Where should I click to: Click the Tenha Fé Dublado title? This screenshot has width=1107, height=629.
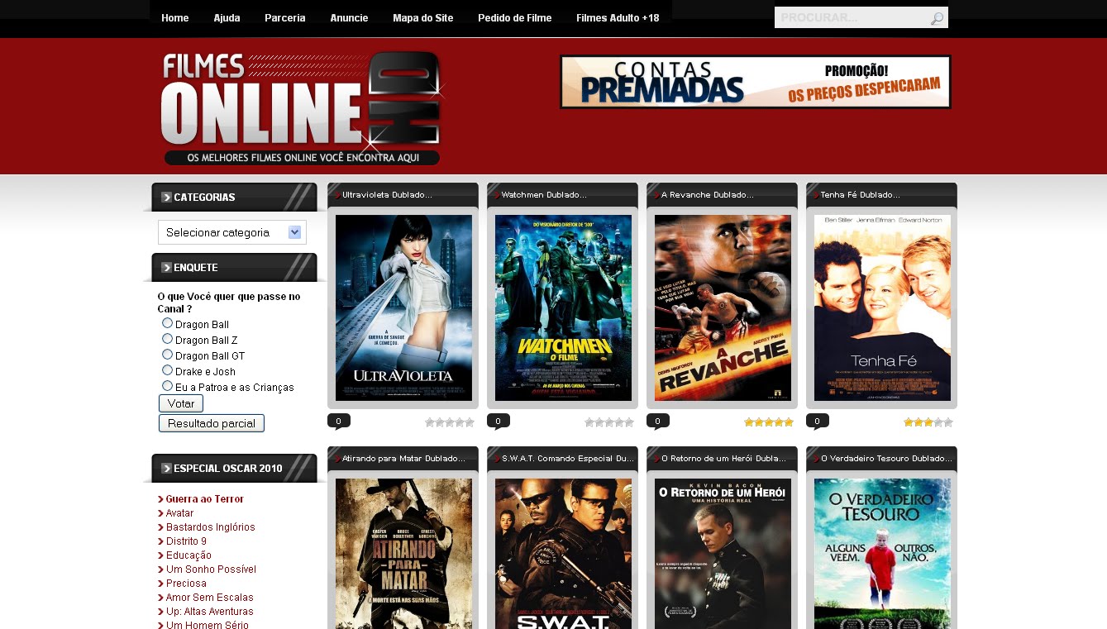861,195
